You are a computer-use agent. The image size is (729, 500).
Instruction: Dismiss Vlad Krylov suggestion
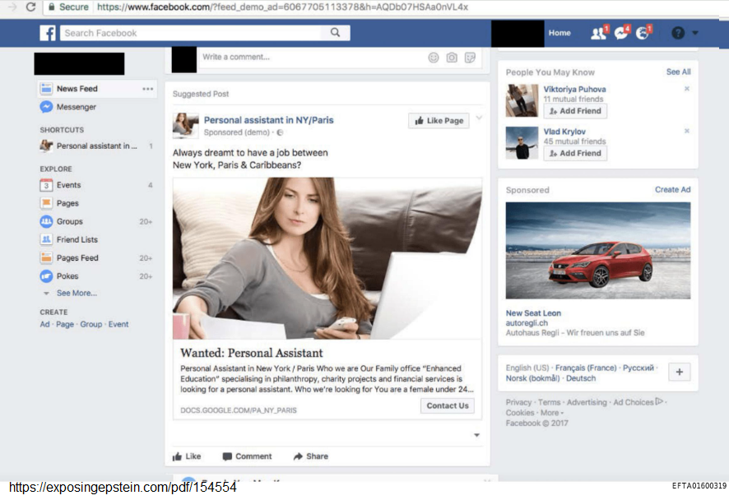pos(687,131)
